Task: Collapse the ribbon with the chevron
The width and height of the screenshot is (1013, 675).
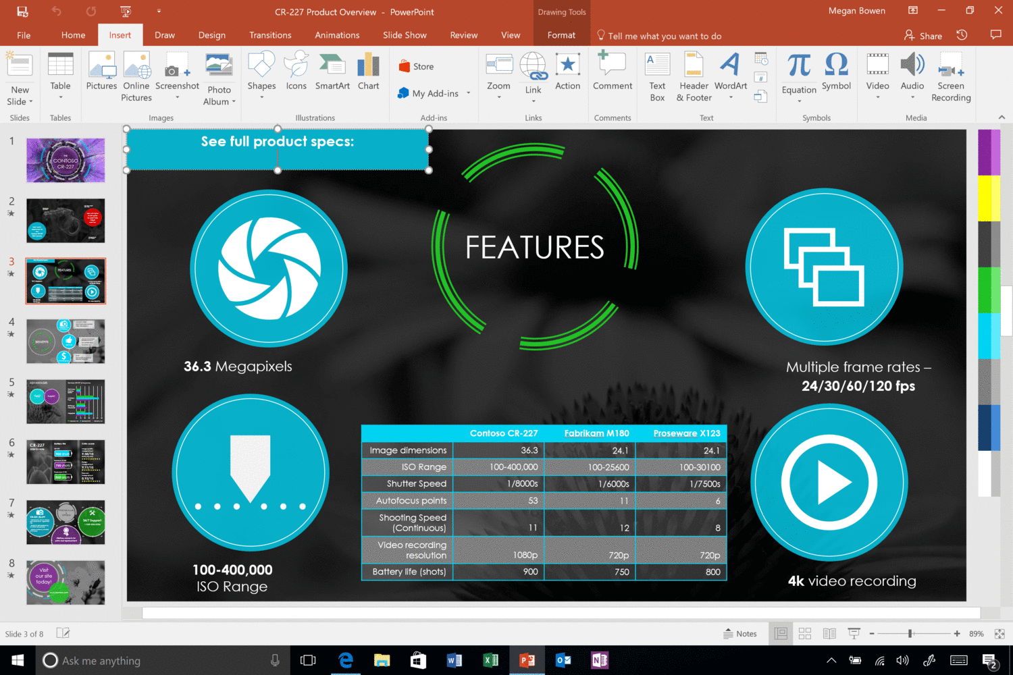Action: (1001, 117)
